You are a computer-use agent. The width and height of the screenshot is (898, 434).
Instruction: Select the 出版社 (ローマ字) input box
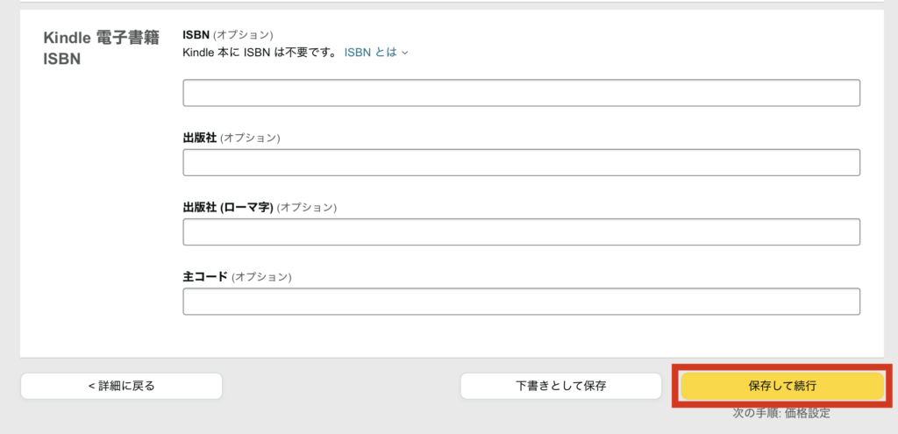[x=521, y=231]
